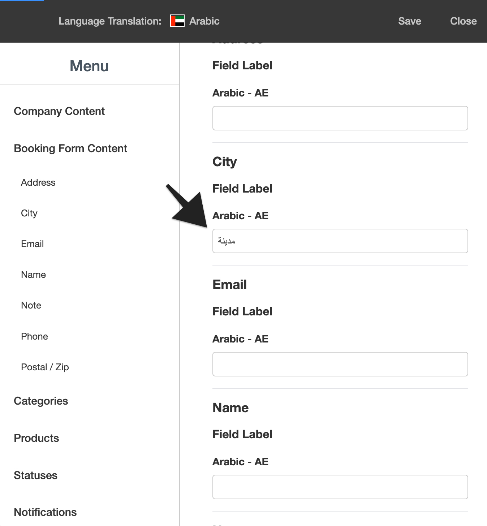The image size is (487, 526).
Task: Click the UAE flag icon beside Arabic
Action: 177,21
